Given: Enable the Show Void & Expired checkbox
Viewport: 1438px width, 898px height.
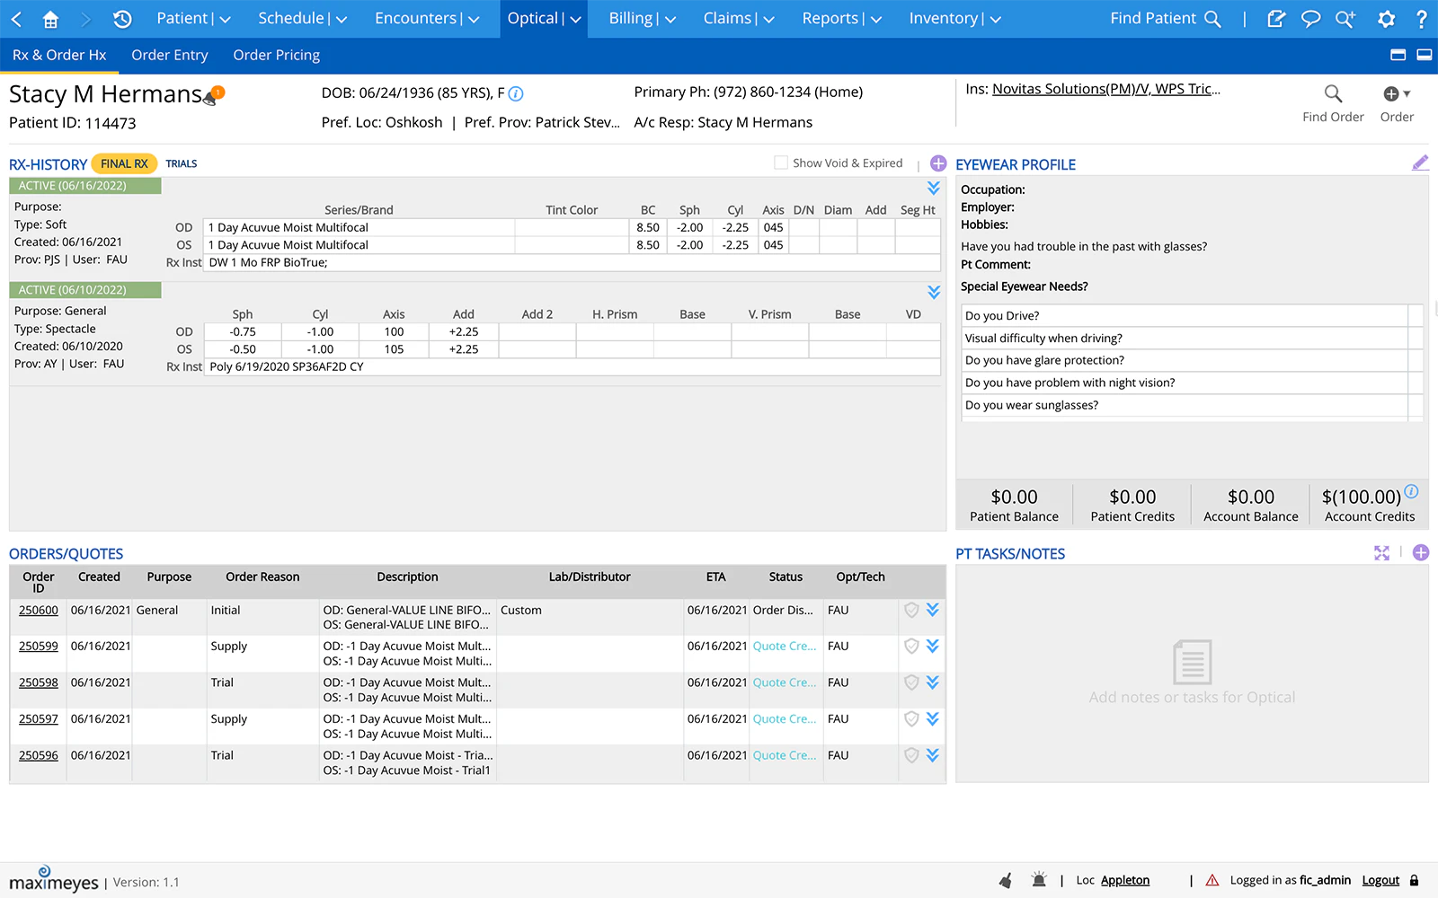Looking at the screenshot, I should point(780,162).
